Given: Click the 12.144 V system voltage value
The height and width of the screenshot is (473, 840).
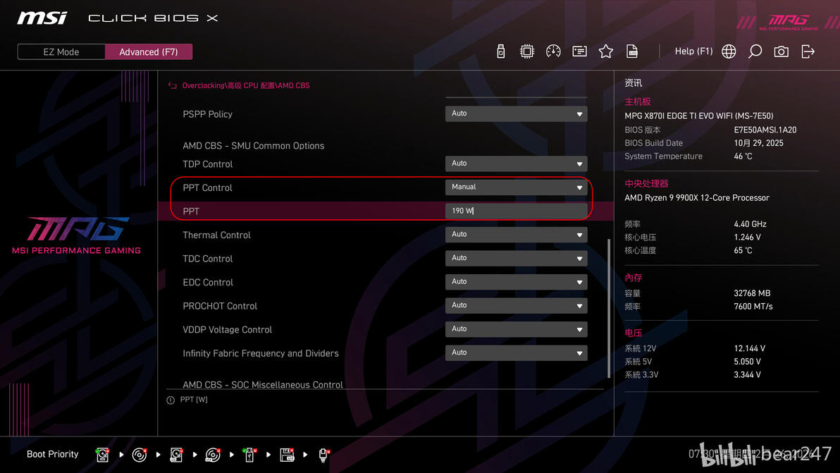Looking at the screenshot, I should [x=750, y=349].
